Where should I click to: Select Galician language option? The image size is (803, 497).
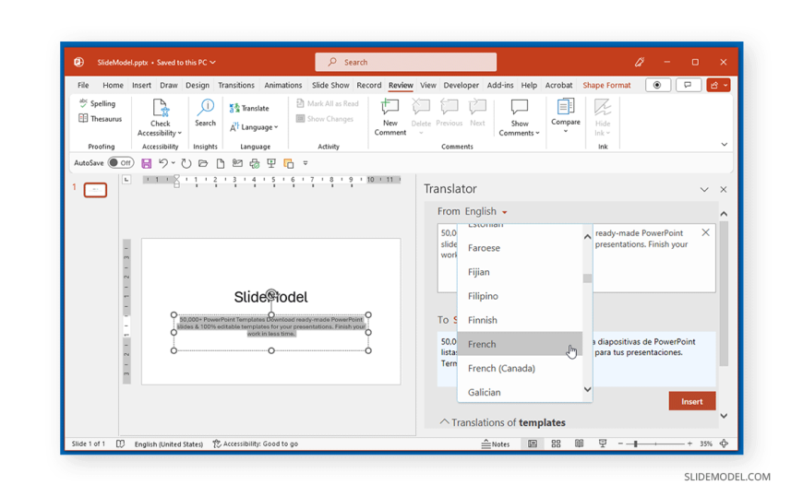[520, 392]
